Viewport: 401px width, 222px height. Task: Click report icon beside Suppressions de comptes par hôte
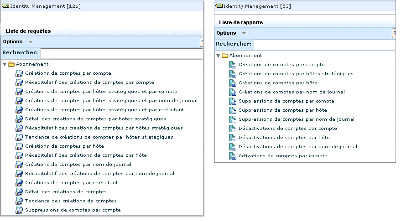pyautogui.click(x=232, y=110)
